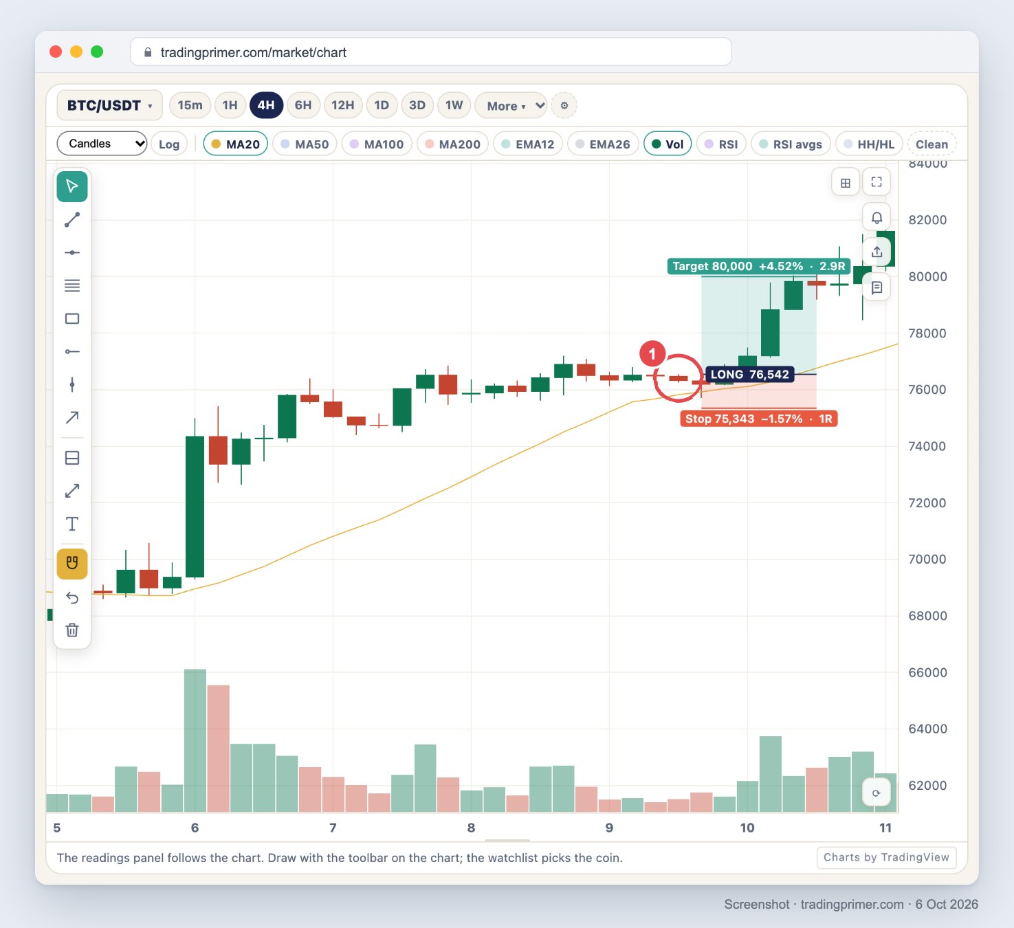The width and height of the screenshot is (1014, 928).
Task: Select the trend line drawing tool
Action: click(x=72, y=219)
